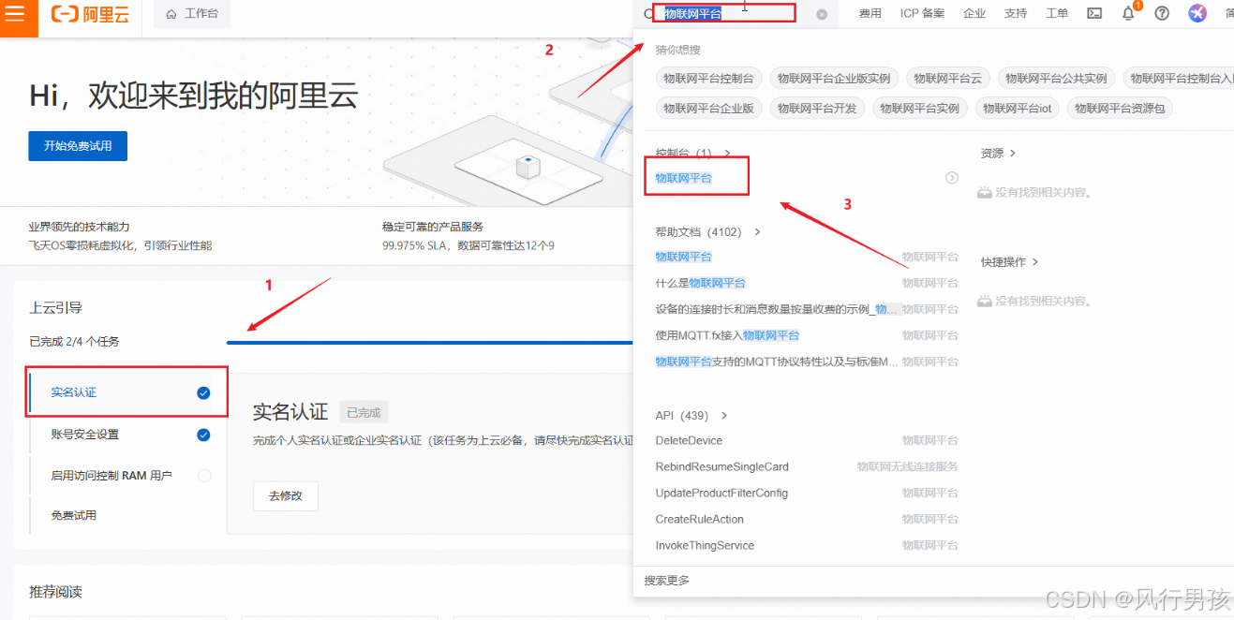Open the ICP 备案 menu item
Viewport: 1234px width, 620px height.
pyautogui.click(x=922, y=13)
